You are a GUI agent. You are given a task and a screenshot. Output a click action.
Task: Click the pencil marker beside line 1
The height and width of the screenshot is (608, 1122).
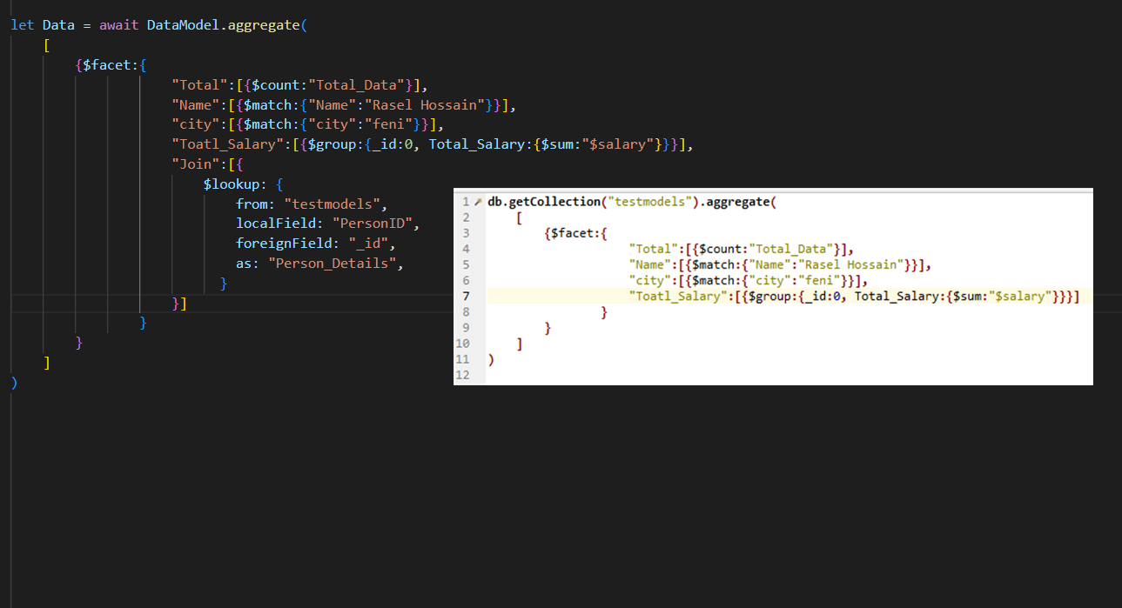point(477,202)
